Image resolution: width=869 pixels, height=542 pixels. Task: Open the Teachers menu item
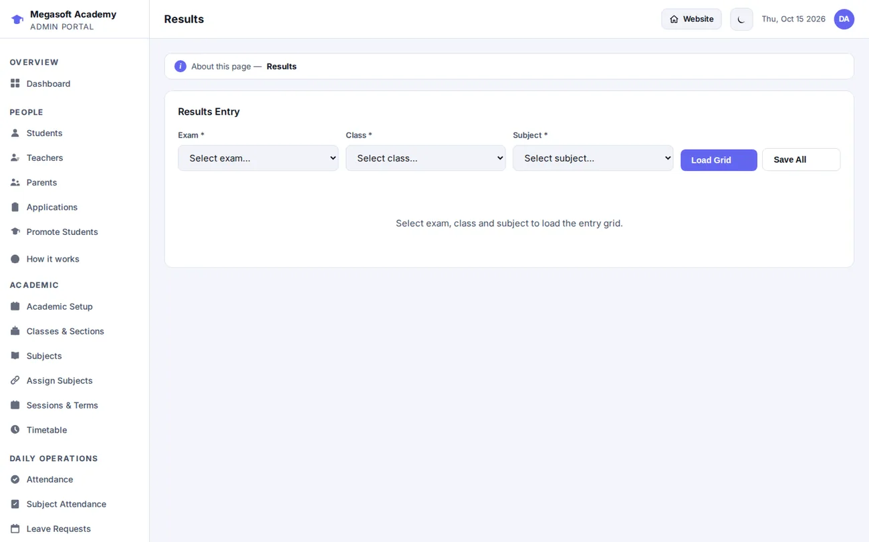pyautogui.click(x=74, y=158)
